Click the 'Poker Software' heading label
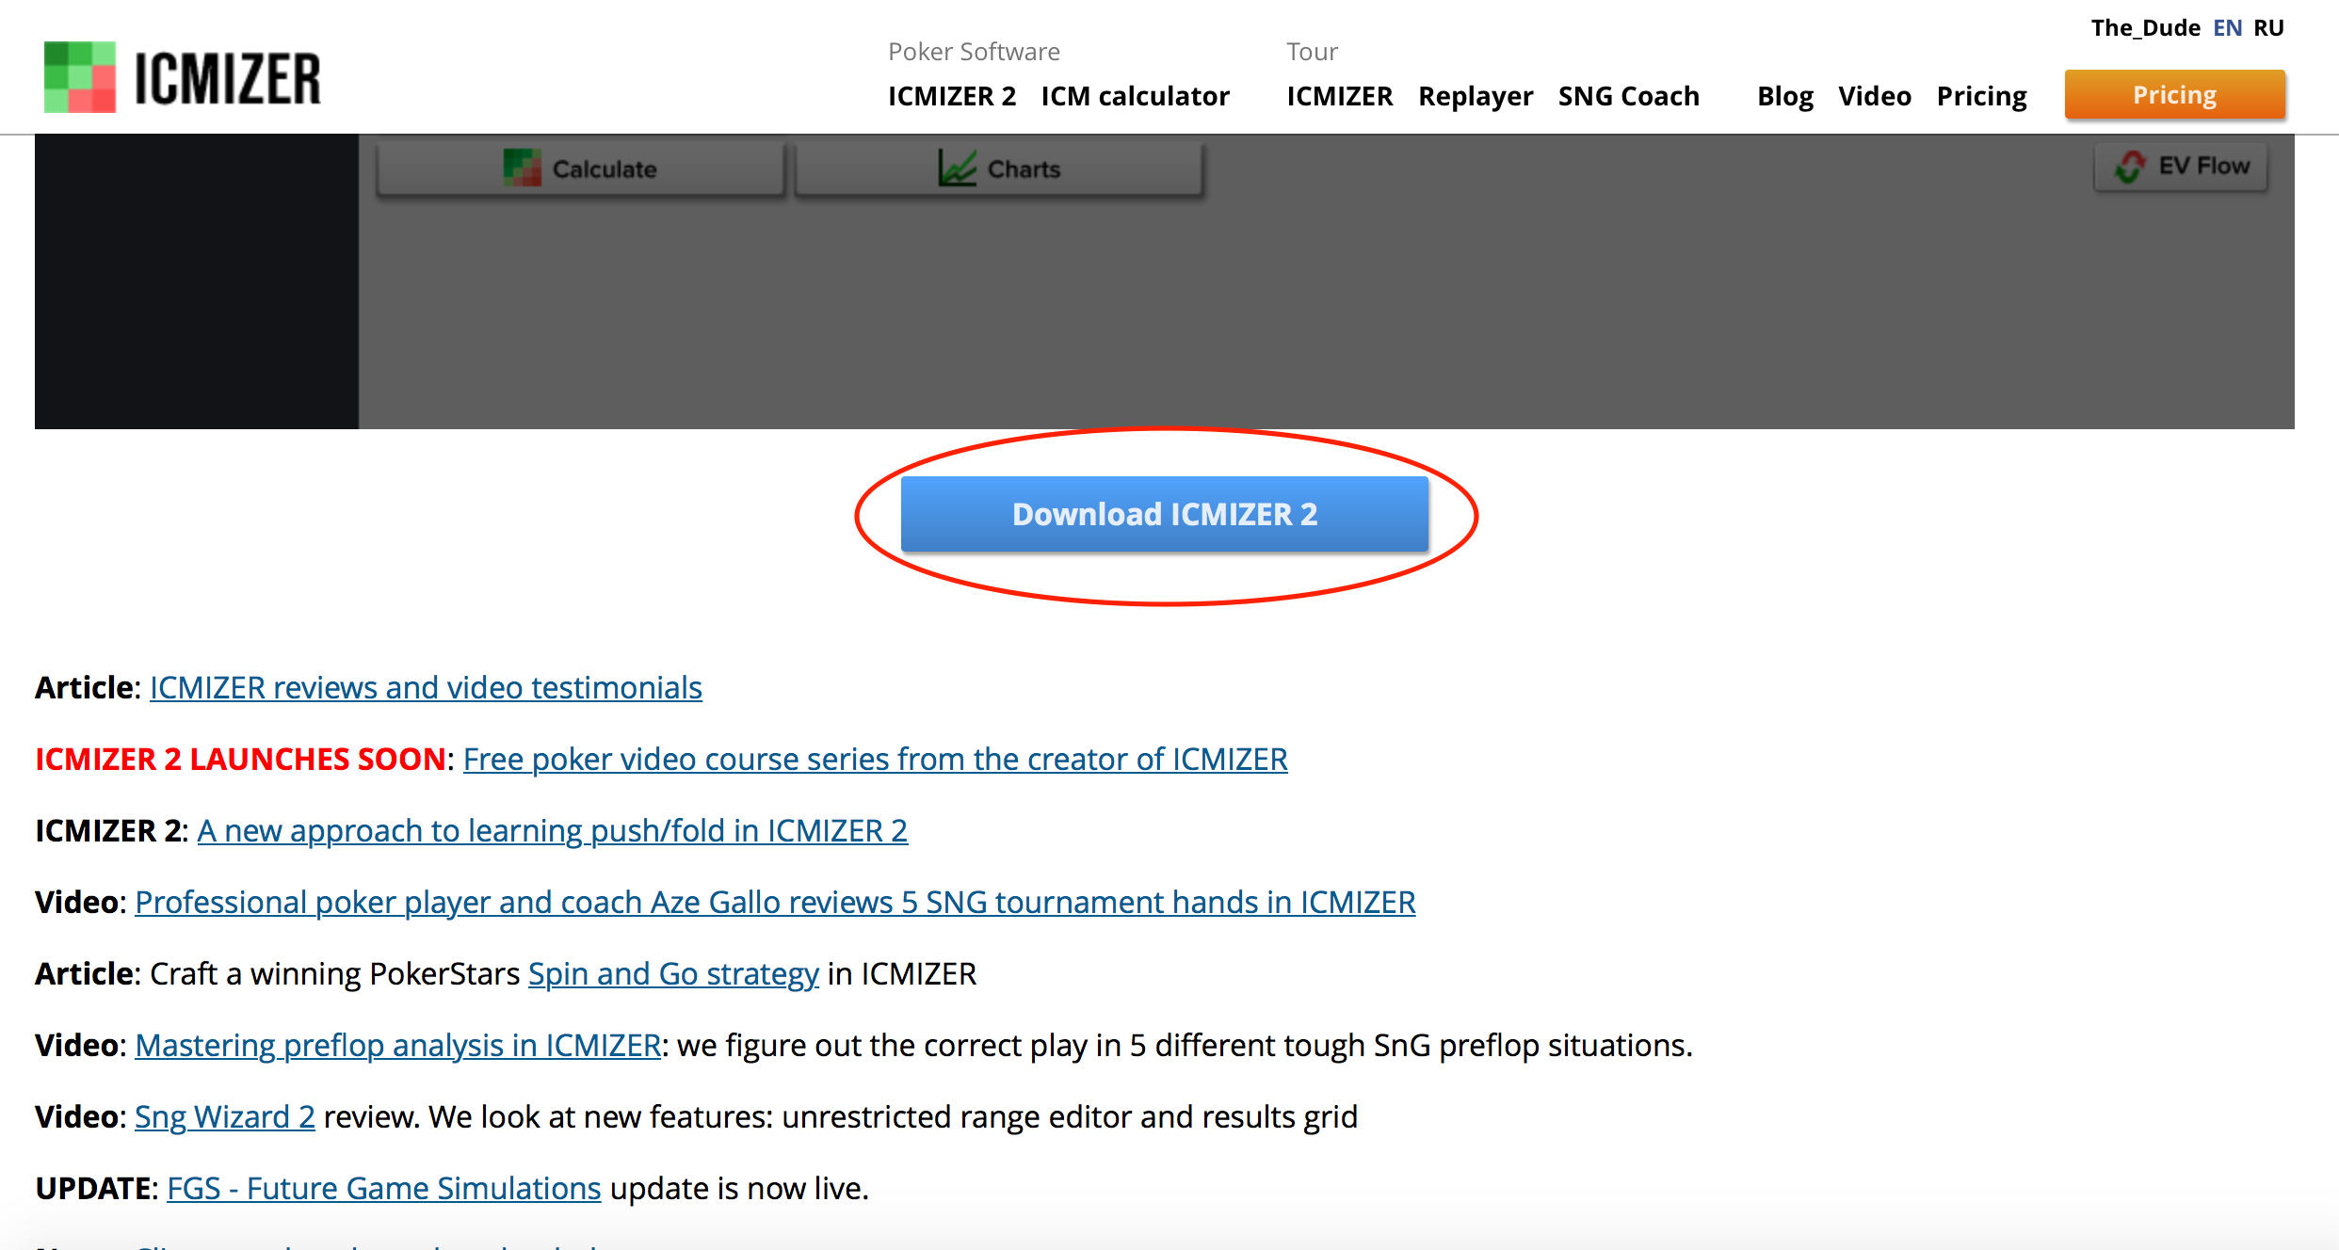This screenshot has height=1250, width=2339. pyautogui.click(x=974, y=52)
